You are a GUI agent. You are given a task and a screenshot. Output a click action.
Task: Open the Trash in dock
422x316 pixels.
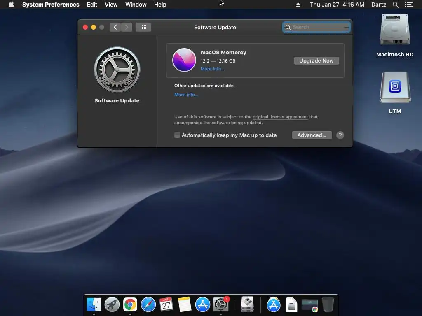tap(328, 305)
